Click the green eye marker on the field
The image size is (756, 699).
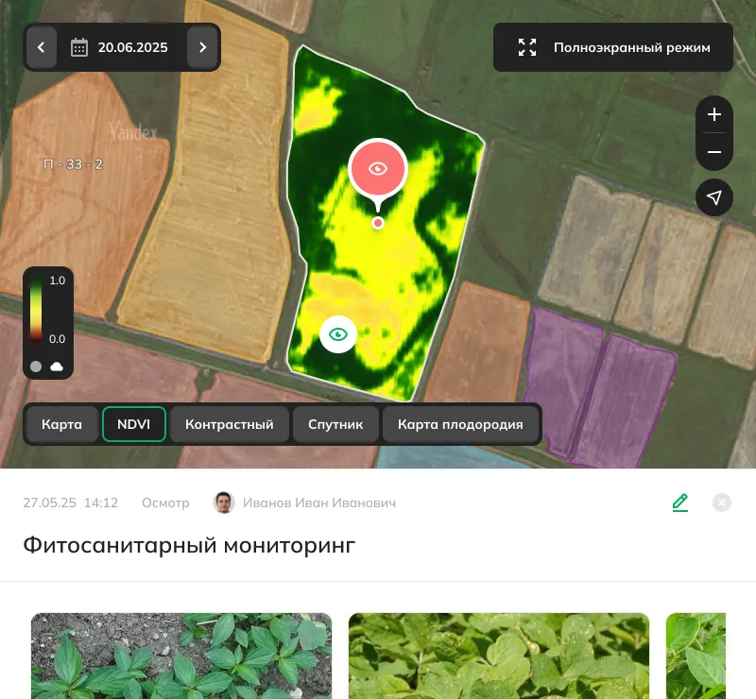pyautogui.click(x=338, y=334)
